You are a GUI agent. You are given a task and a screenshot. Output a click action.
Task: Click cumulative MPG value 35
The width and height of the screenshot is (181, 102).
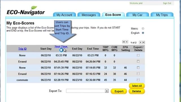tap(114, 80)
